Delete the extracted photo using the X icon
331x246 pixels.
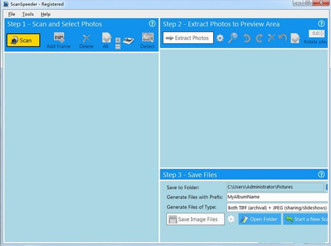point(271,38)
